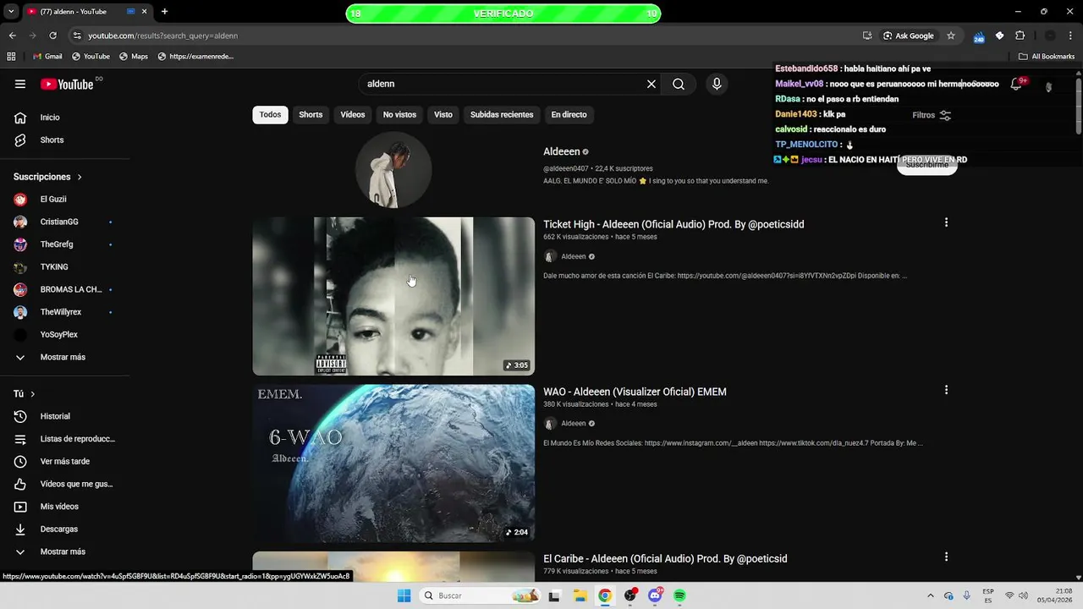Open the browser extensions puzzle icon
This screenshot has width=1083, height=609.
click(x=1020, y=36)
